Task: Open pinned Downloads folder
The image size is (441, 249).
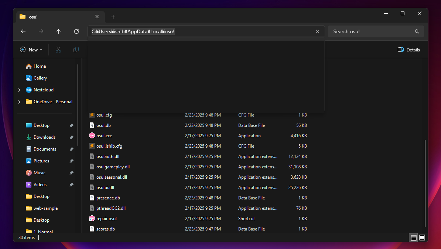Action: click(x=44, y=137)
